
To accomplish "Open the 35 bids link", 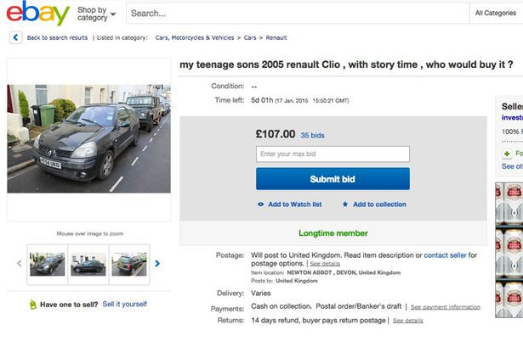I will [x=312, y=134].
